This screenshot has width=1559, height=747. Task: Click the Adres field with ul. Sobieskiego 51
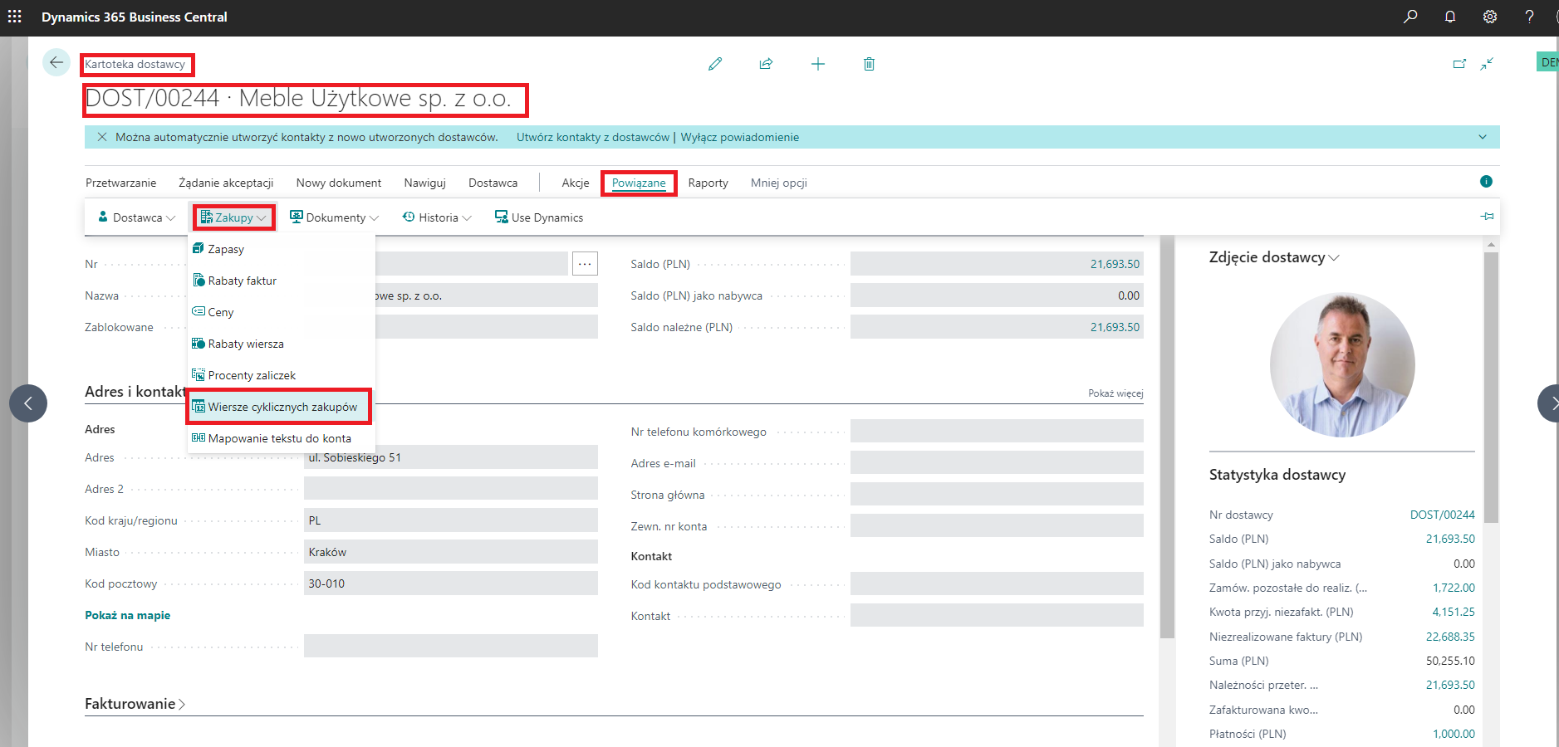click(451, 457)
